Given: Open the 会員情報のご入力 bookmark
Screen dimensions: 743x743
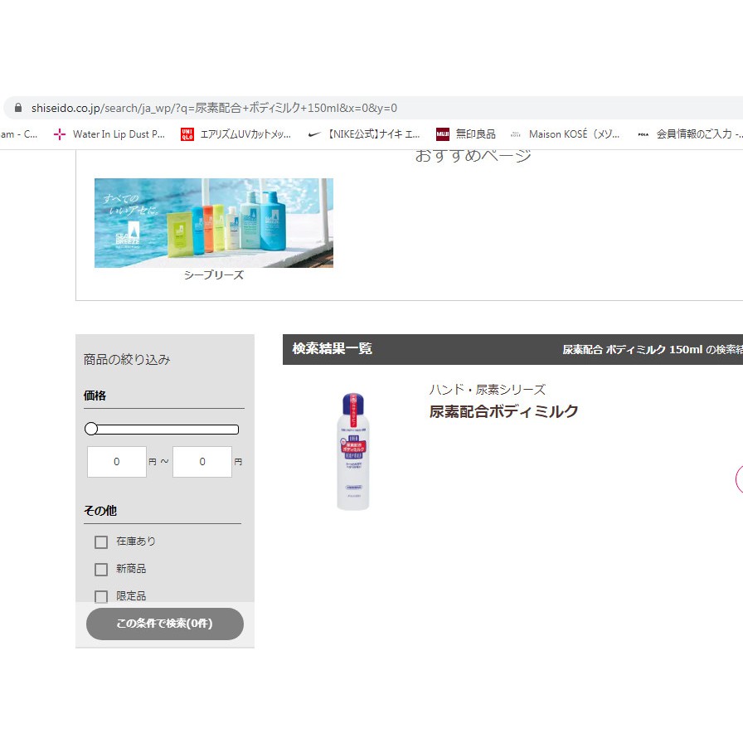Looking at the screenshot, I should 694,134.
